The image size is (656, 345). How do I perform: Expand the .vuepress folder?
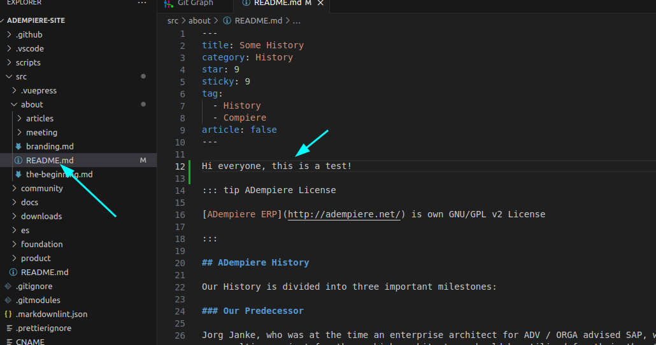14,90
